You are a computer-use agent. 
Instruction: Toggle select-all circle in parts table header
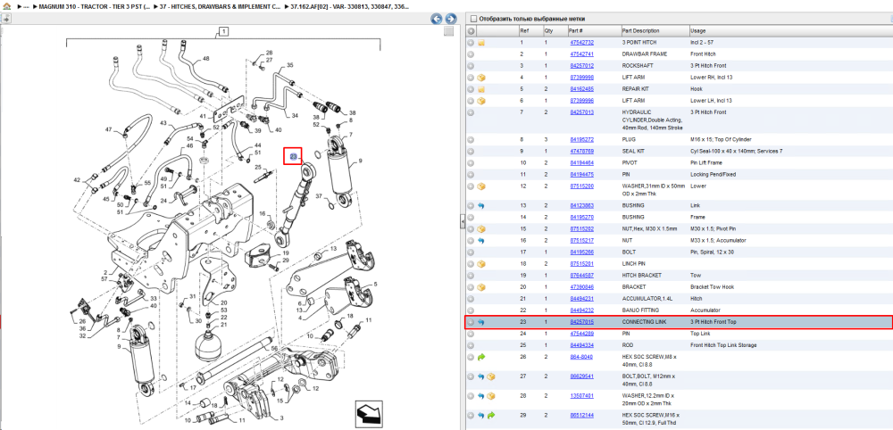pyautogui.click(x=471, y=30)
